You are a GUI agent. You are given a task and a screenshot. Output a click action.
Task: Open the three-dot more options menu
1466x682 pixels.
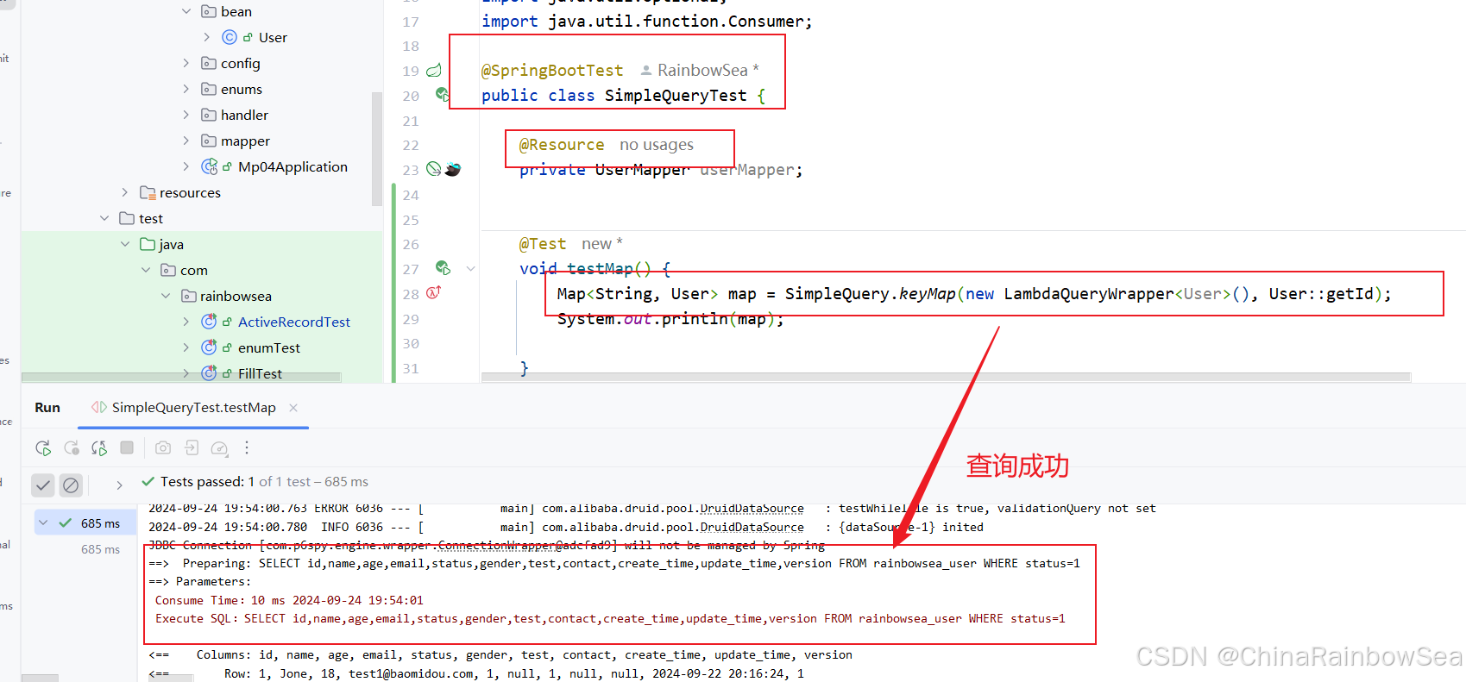click(247, 447)
